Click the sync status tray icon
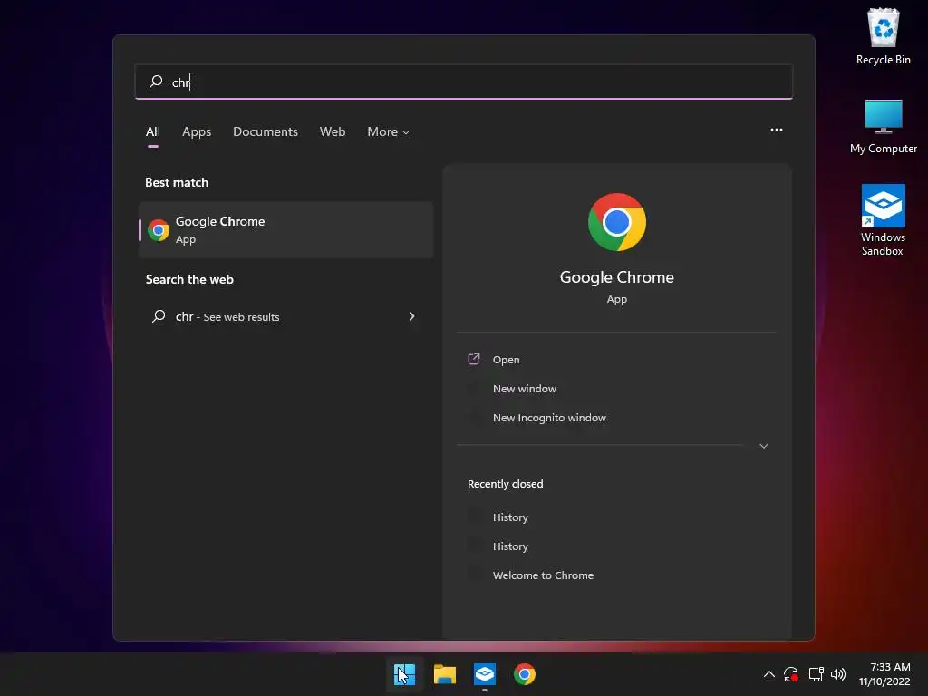This screenshot has width=928, height=696. (x=791, y=674)
